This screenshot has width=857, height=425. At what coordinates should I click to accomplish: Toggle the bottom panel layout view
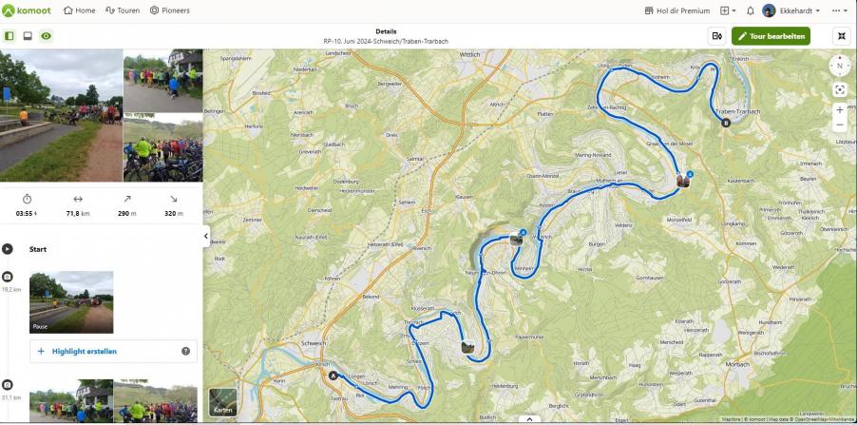coord(28,36)
